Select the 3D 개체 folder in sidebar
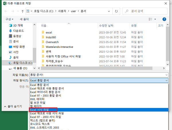Viewport: 172px width, 130px height. [x=18, y=25]
